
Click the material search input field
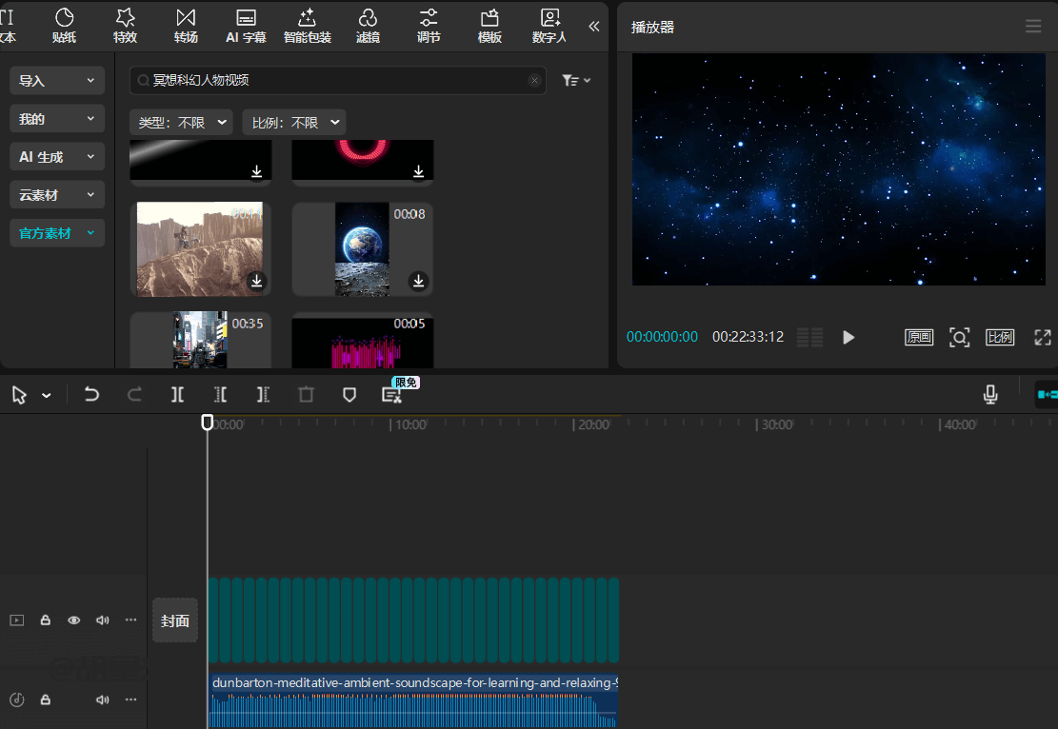pyautogui.click(x=333, y=81)
